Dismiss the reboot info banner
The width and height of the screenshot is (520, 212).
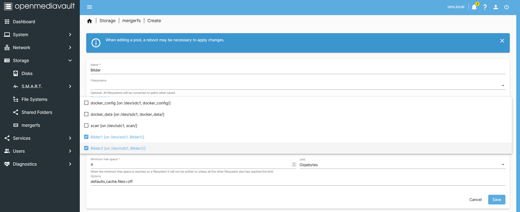coord(502,41)
